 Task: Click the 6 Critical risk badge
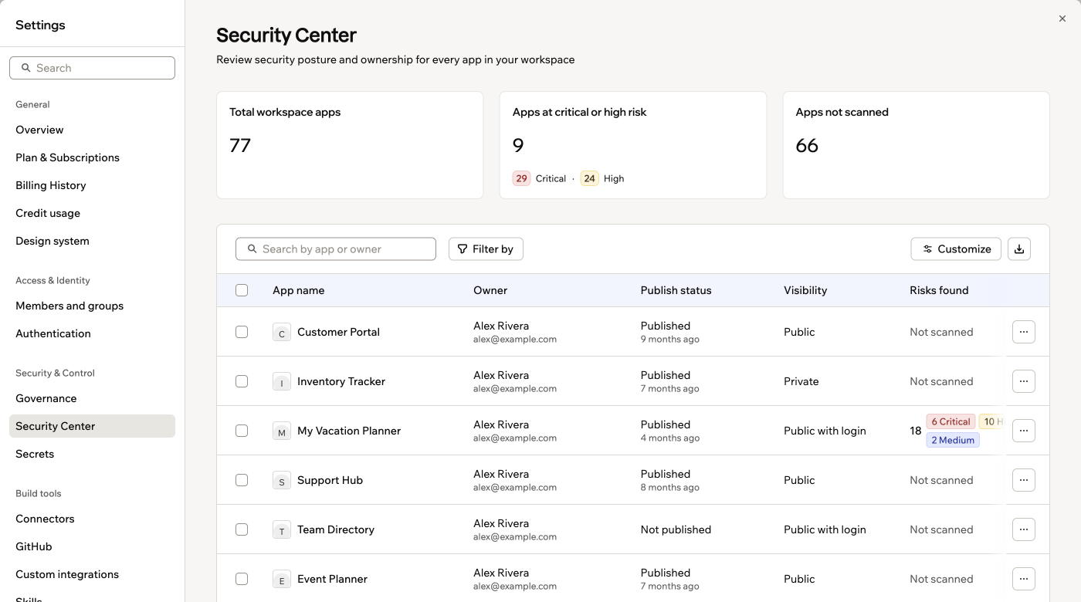click(x=951, y=421)
